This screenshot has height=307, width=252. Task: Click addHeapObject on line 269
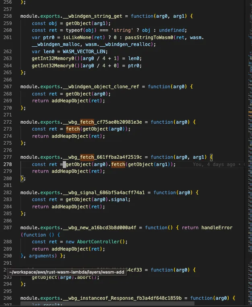[x=70, y=101]
